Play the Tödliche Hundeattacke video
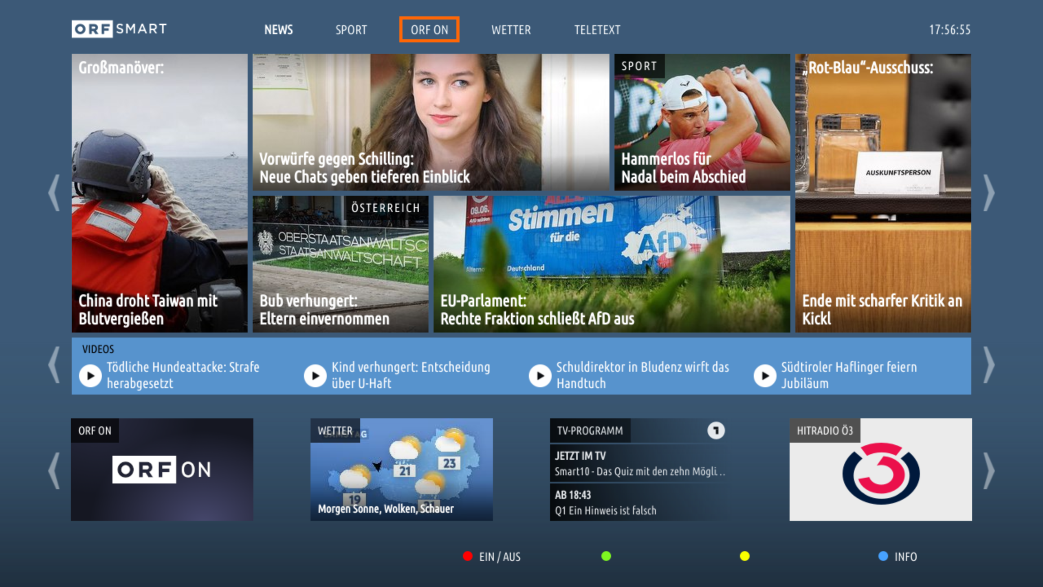 pyautogui.click(x=90, y=375)
